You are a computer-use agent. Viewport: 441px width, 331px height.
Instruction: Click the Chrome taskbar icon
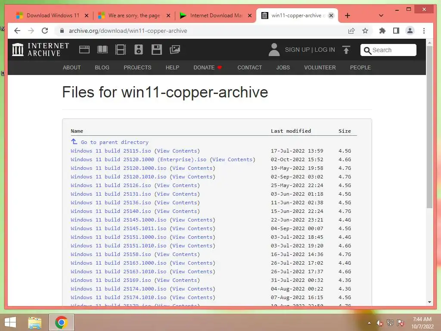(61, 322)
